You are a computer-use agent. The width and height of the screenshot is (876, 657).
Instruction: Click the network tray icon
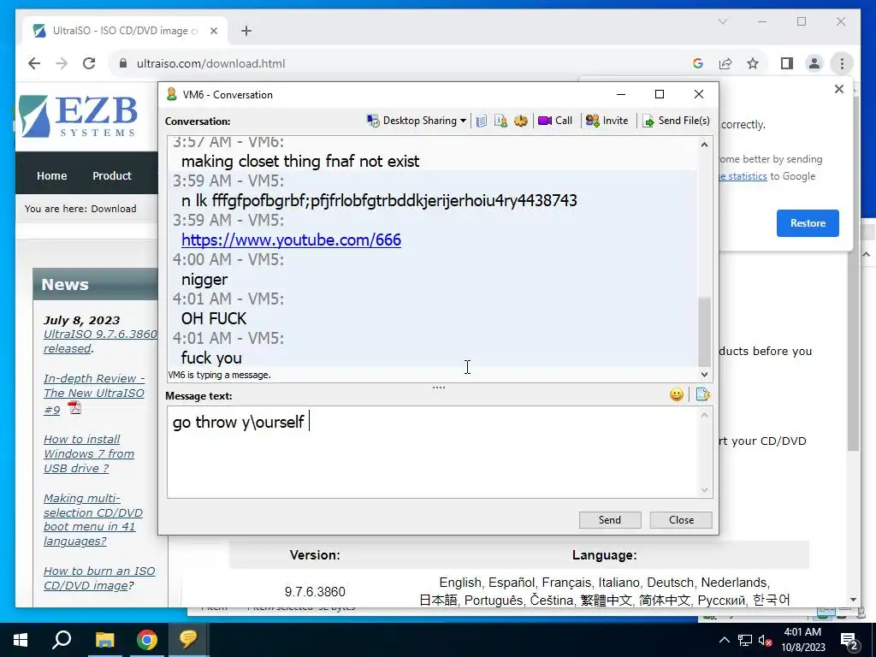pos(745,640)
